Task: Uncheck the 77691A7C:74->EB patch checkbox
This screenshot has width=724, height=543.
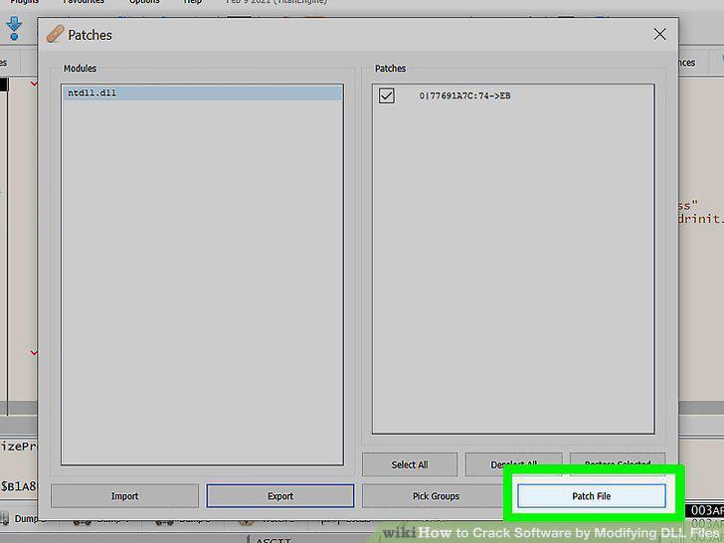Action: [x=387, y=95]
